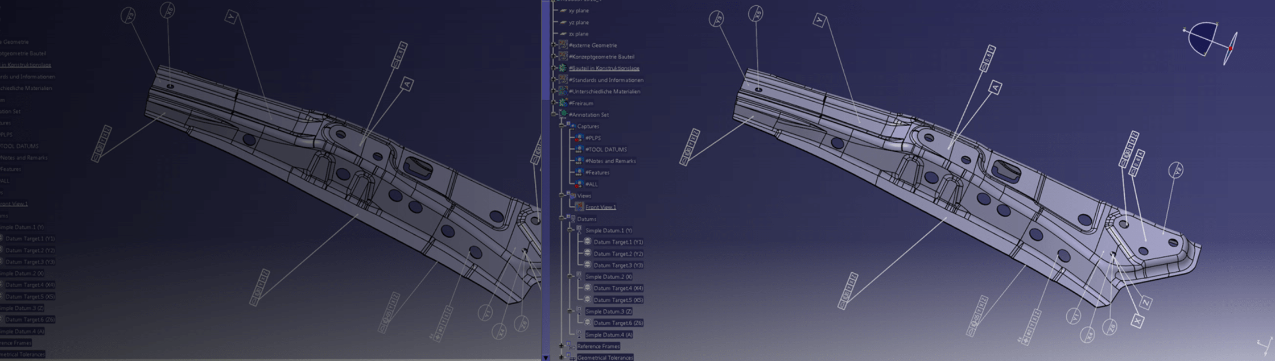Click the Front View.1 view icon in right tree
The width and height of the screenshot is (1275, 361).
pyautogui.click(x=579, y=207)
